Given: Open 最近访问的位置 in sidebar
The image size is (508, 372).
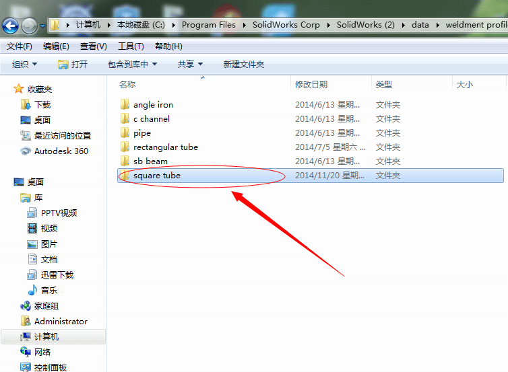Looking at the screenshot, I should coord(56,135).
